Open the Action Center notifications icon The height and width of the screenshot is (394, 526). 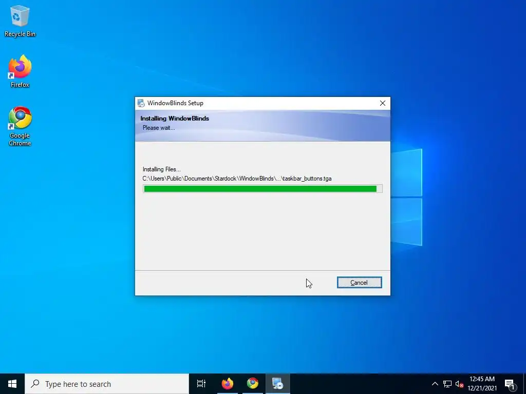tap(510, 384)
